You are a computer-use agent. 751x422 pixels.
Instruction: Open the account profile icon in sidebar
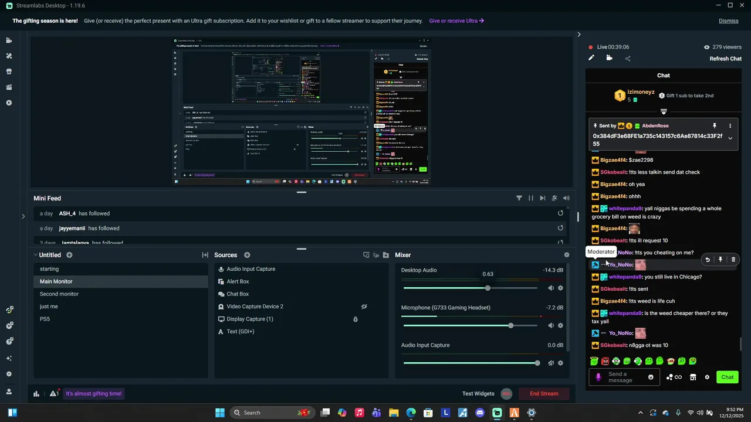click(9, 392)
